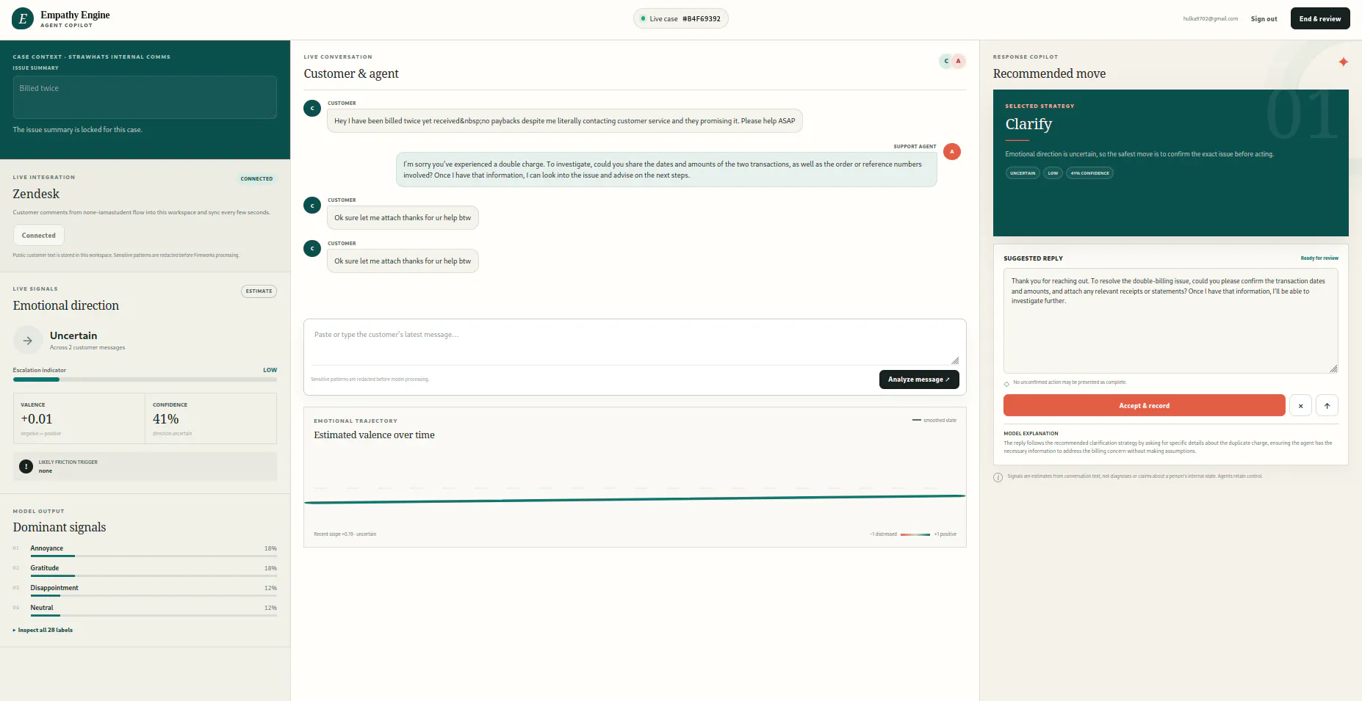
Task: Click the suggested reply text area
Action: pos(1170,321)
